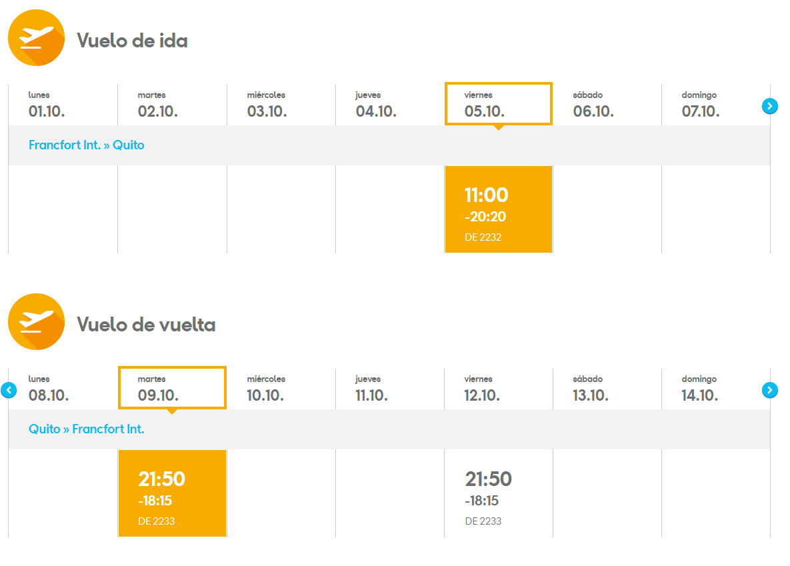Select Tuesday's 21:50 return flight DE 2233
790x566 pixels.
tap(172, 493)
